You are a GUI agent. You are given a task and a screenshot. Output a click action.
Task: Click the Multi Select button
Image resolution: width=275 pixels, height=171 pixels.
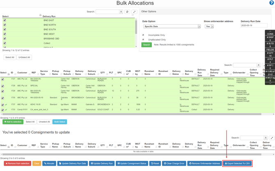pyautogui.click(x=60, y=122)
